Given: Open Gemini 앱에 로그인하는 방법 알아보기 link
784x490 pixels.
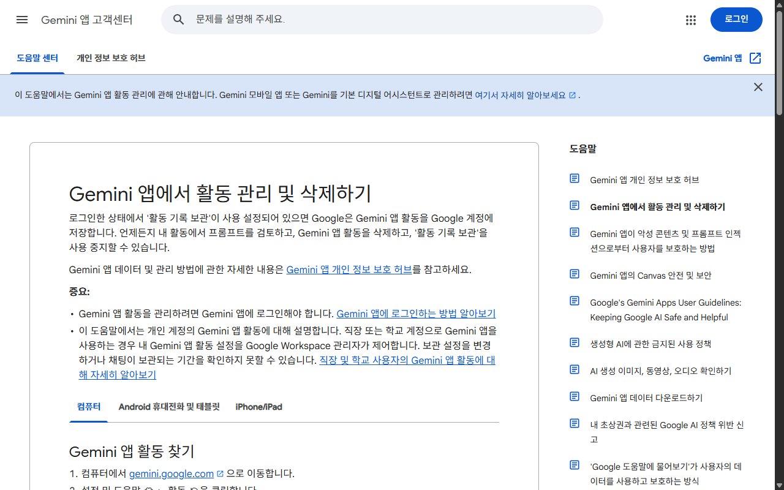Looking at the screenshot, I should [416, 314].
